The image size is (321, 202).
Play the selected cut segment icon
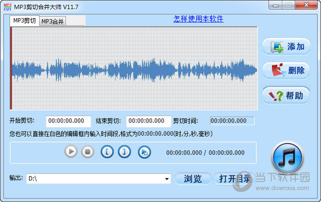coord(144,152)
